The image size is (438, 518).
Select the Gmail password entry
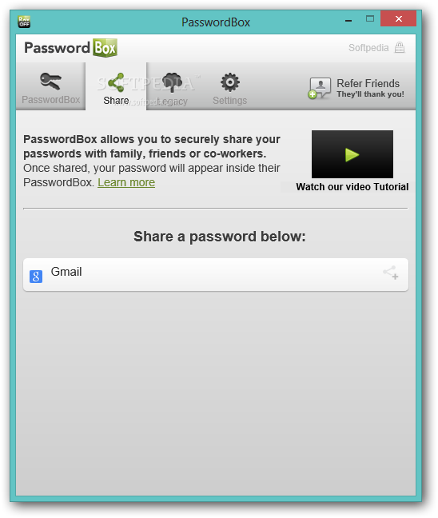[216, 274]
